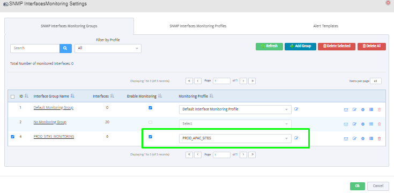394x193 pixels.
Task: Click edit group icon for No Monitoring Group
Action: coord(354,124)
